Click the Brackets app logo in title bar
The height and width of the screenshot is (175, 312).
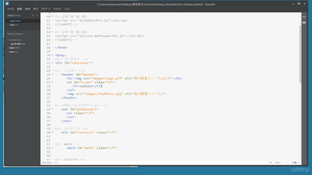coord(7,3)
